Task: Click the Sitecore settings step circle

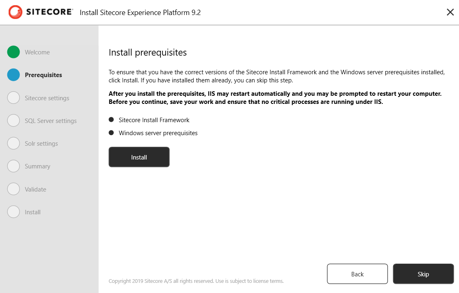Action: coord(13,98)
